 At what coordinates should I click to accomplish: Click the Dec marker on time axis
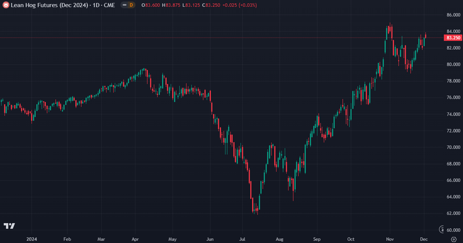(424, 238)
